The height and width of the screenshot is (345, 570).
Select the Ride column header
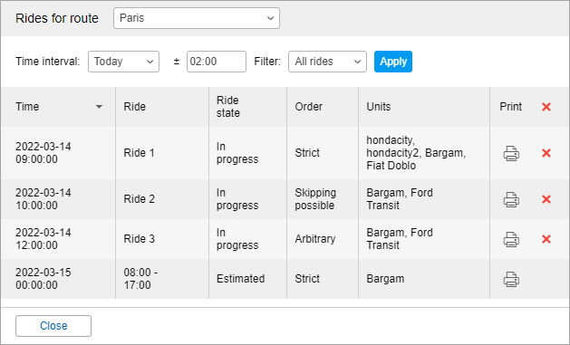click(x=134, y=107)
